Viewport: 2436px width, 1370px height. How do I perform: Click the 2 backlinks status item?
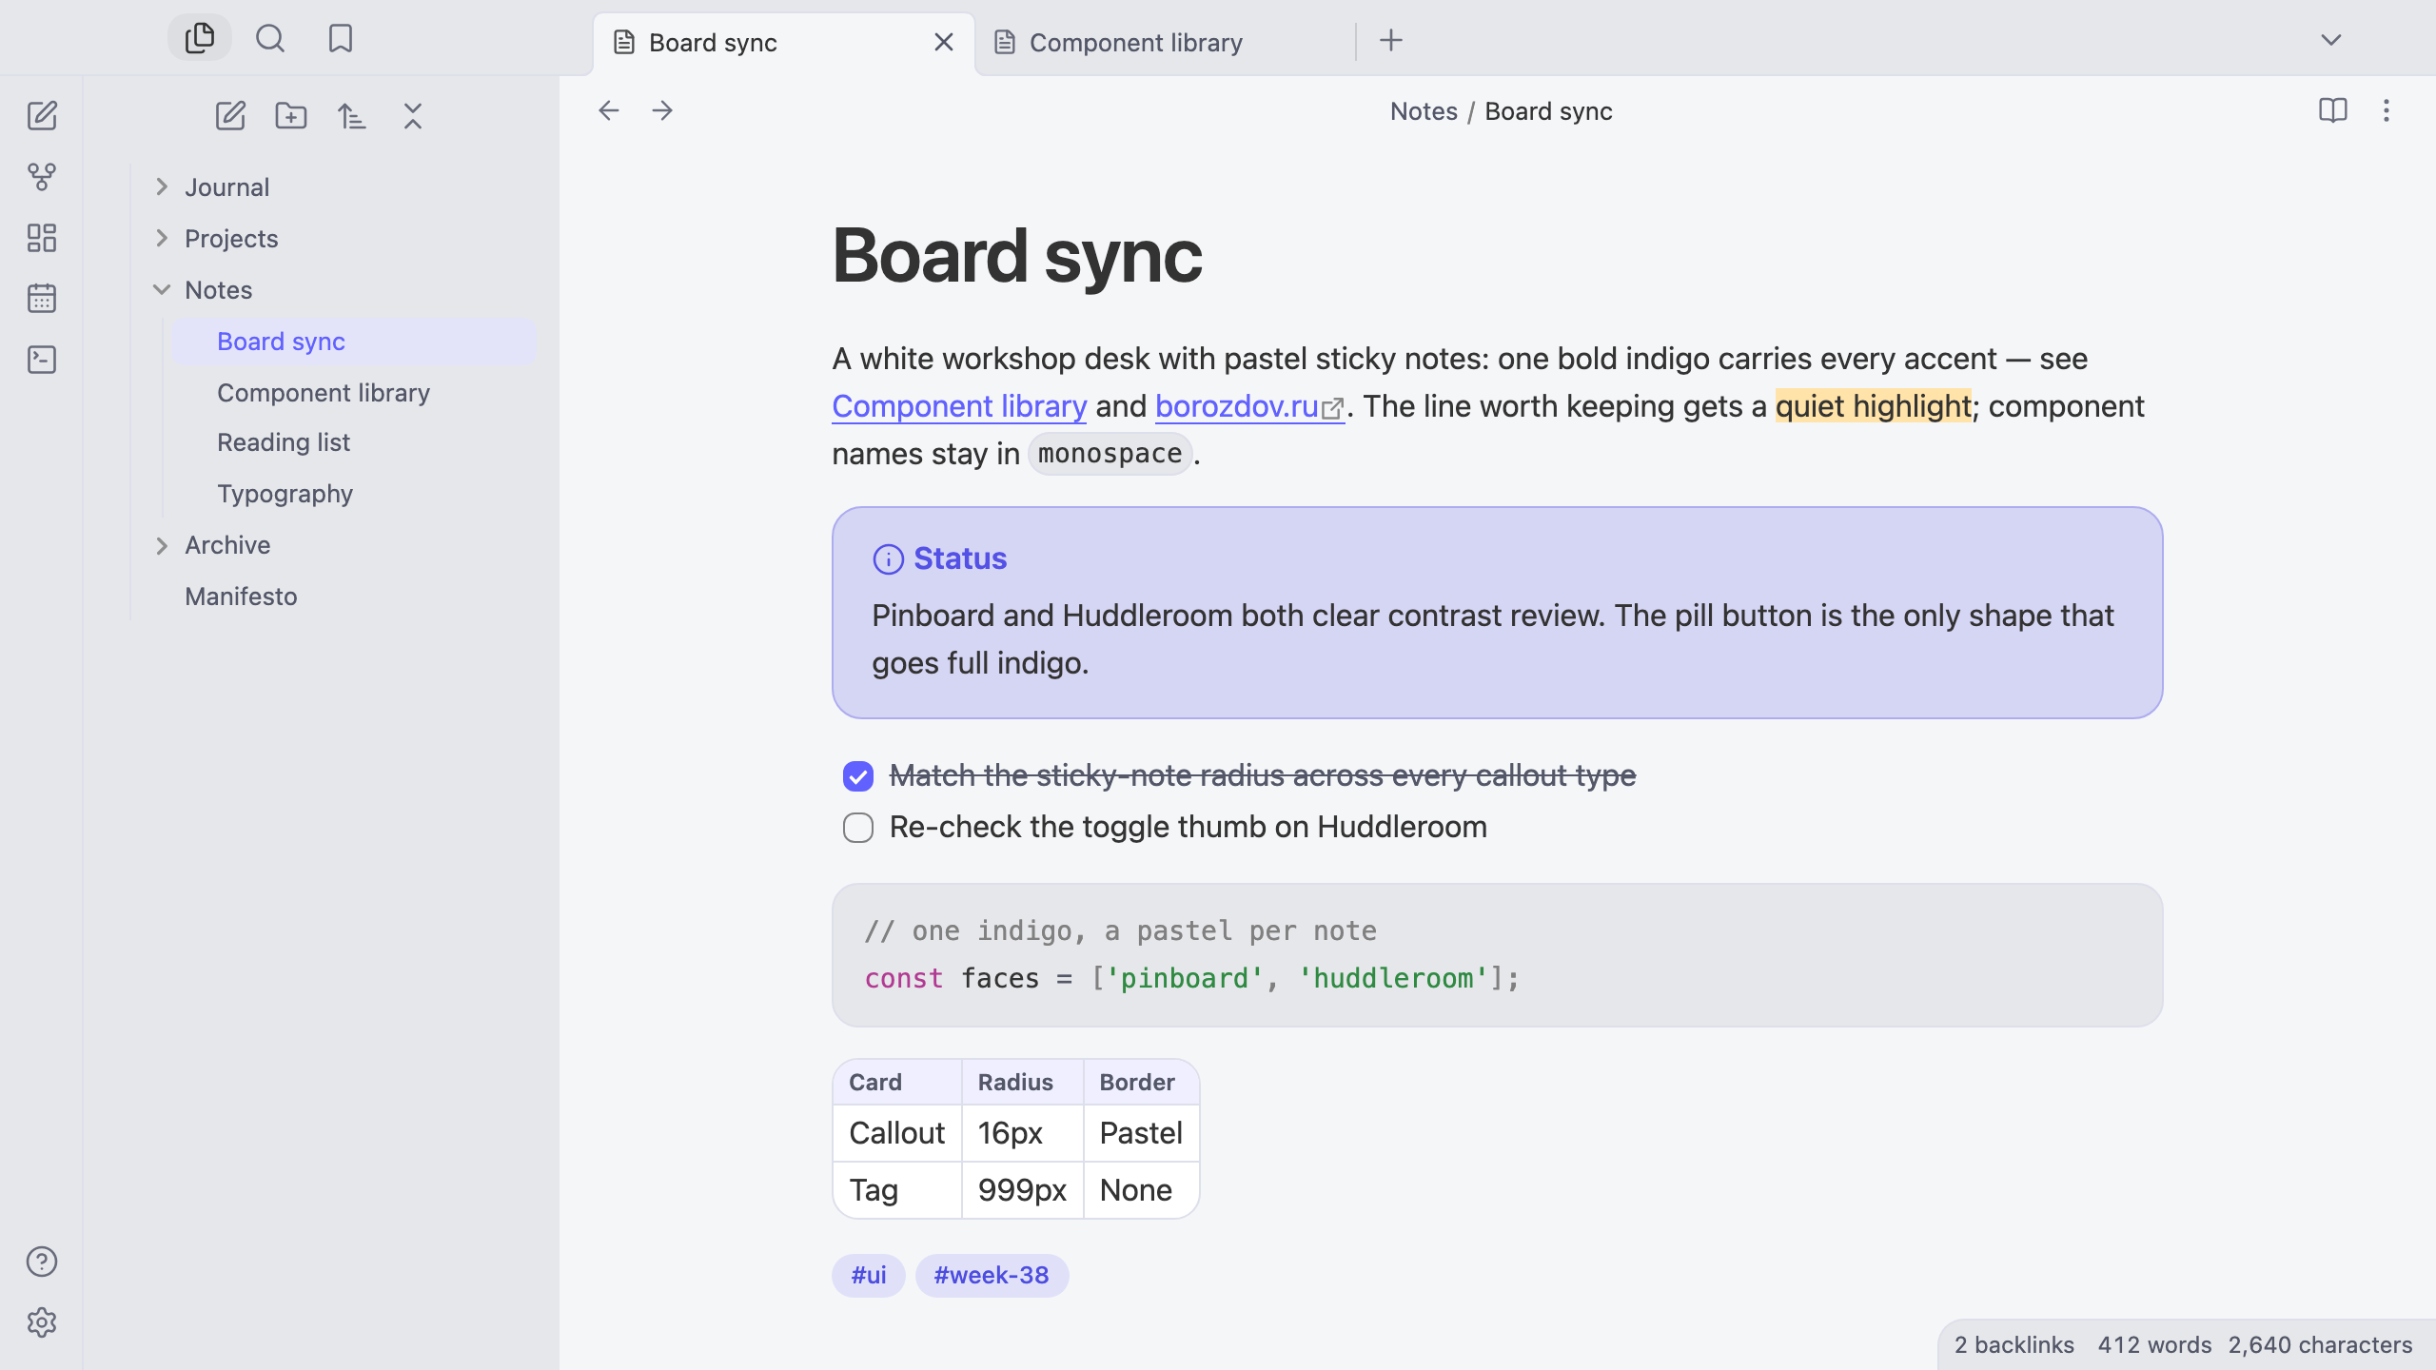click(x=2014, y=1345)
